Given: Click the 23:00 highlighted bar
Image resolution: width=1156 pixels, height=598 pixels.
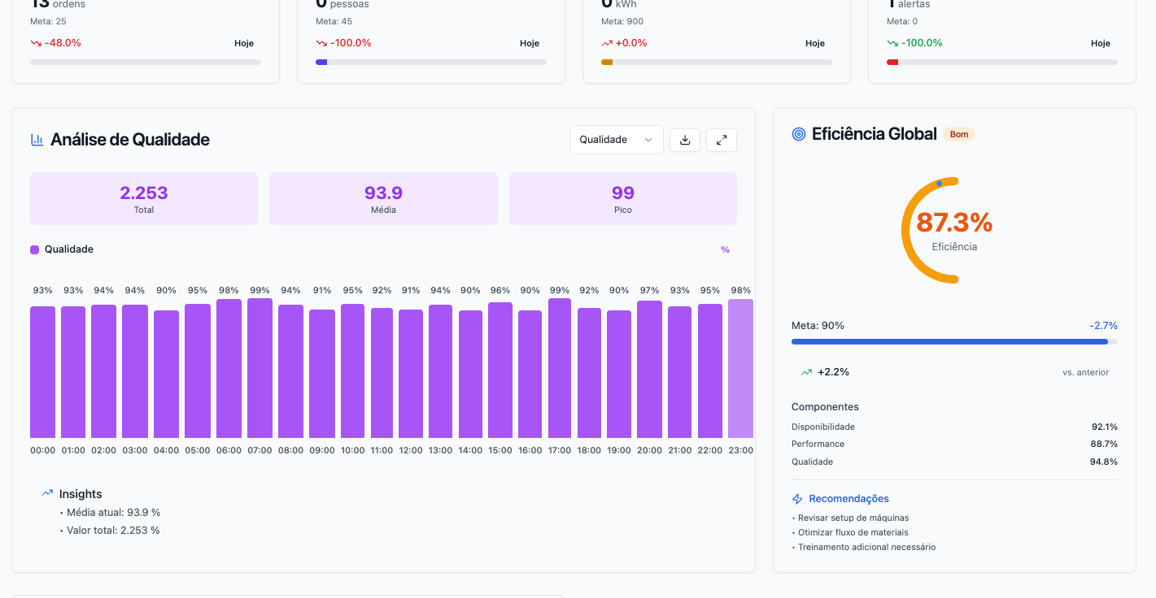Looking at the screenshot, I should tap(740, 370).
